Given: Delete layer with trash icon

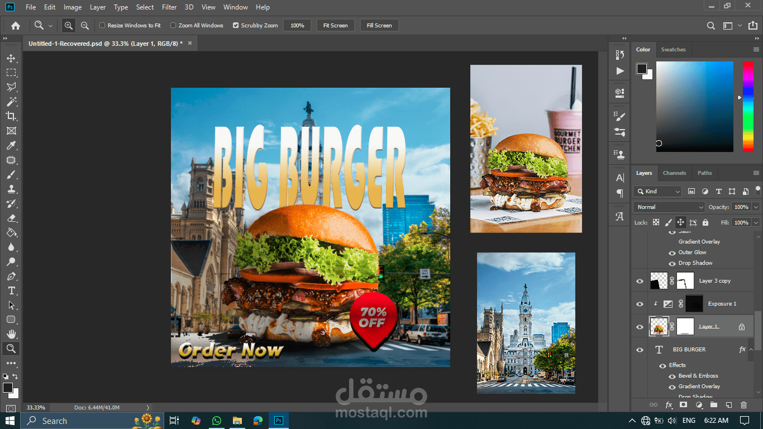Looking at the screenshot, I should point(743,404).
